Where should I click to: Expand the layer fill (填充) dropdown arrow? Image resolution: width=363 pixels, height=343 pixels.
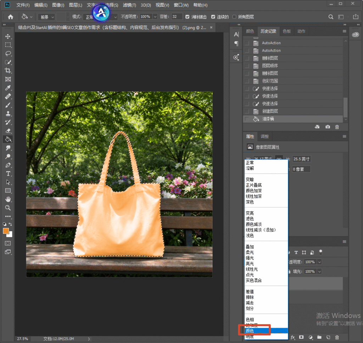319,272
